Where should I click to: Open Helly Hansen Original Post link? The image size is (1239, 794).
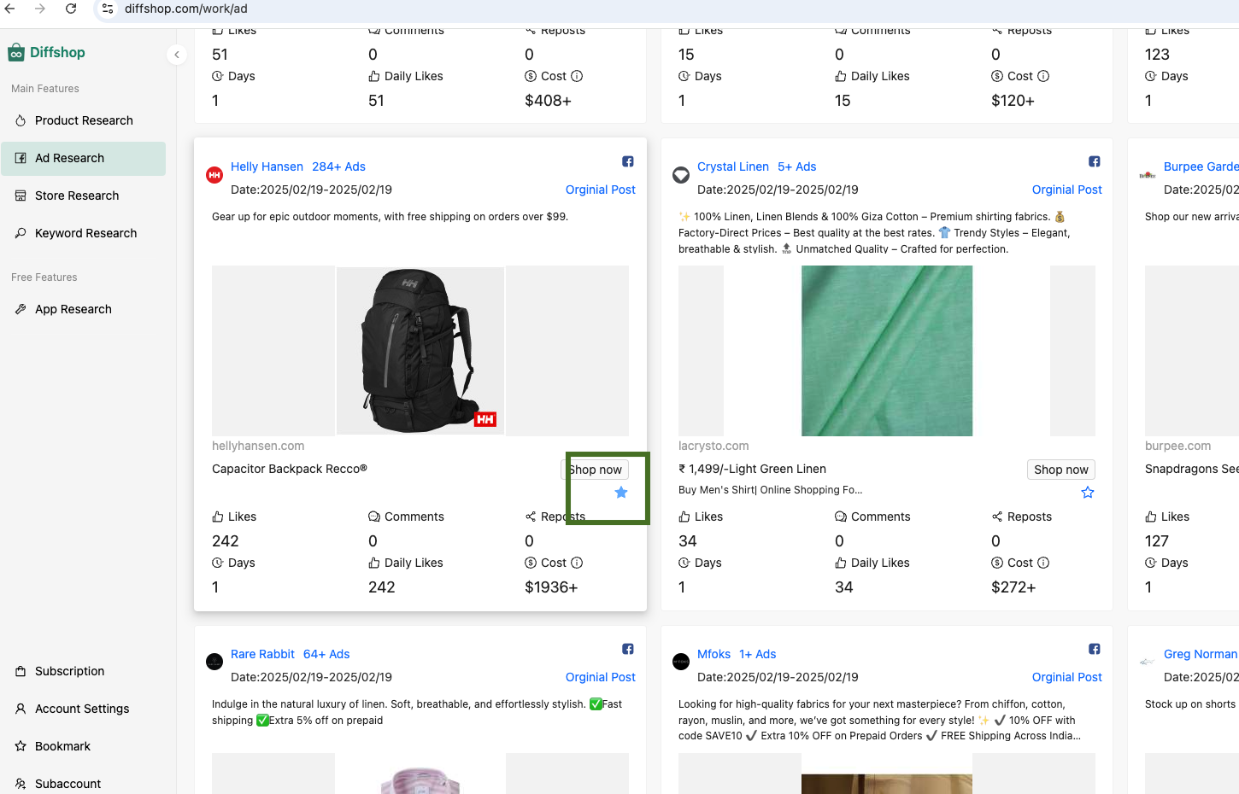pyautogui.click(x=600, y=190)
